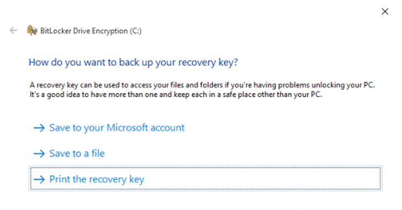Click the BitLocker lock and key icon
This screenshot has height=210, width=402.
[x=32, y=30]
